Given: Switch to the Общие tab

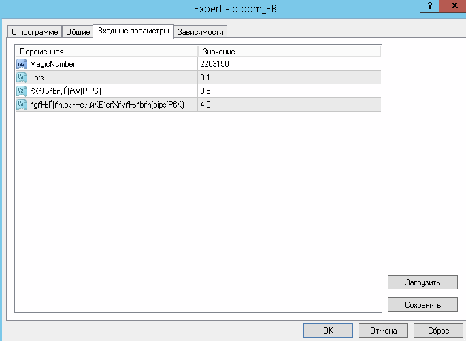Looking at the screenshot, I should pos(78,32).
